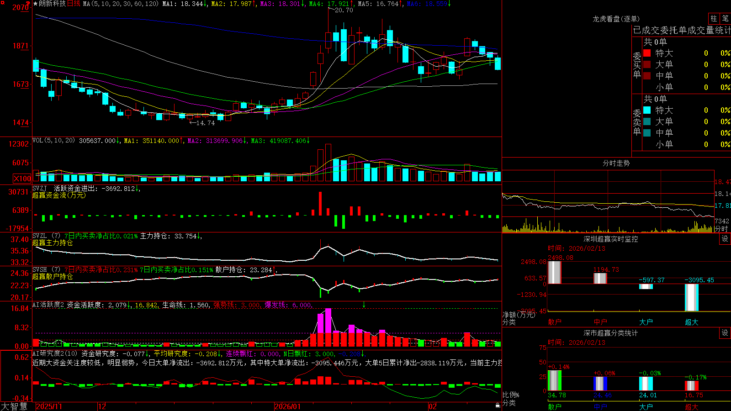Screen dimensions: 731x411
Task: Click the 超大 bar valued -3095.45
Action: (692, 297)
